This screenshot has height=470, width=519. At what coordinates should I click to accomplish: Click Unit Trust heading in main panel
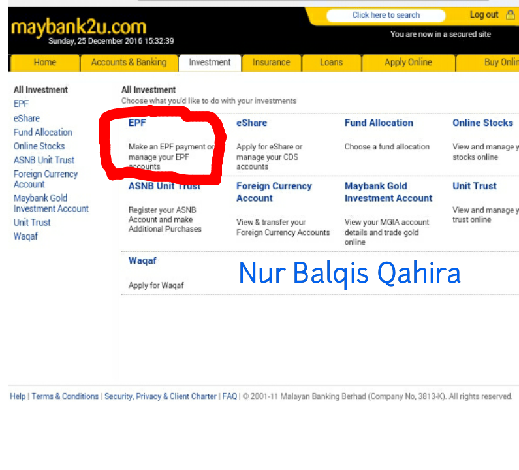coord(475,186)
